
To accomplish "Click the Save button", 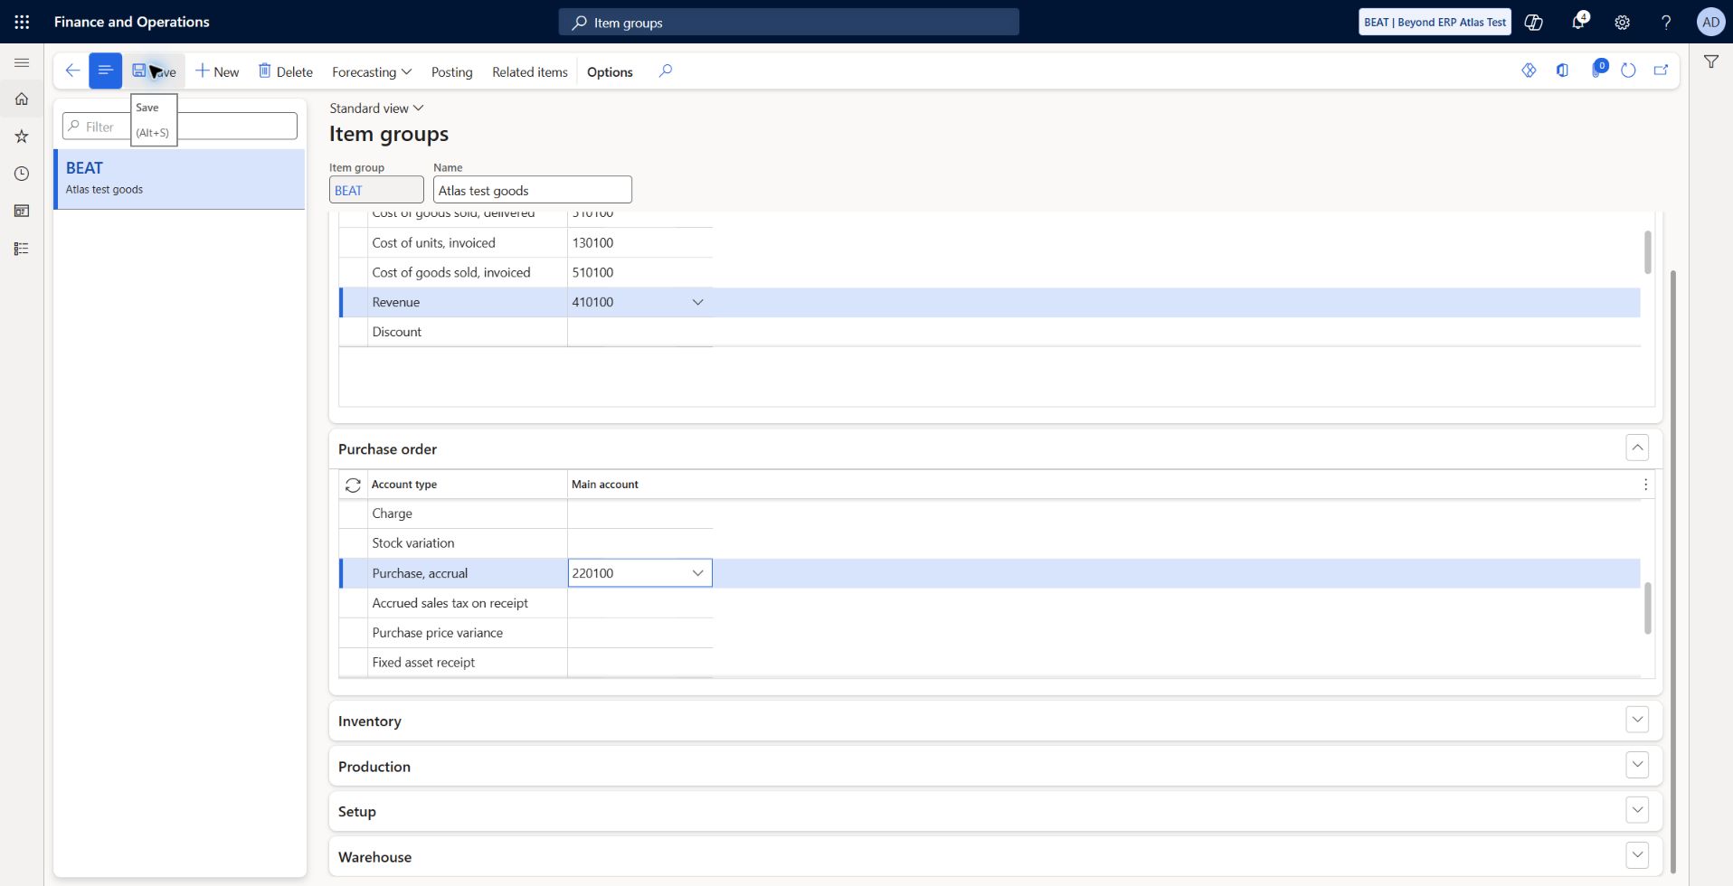I will (154, 71).
